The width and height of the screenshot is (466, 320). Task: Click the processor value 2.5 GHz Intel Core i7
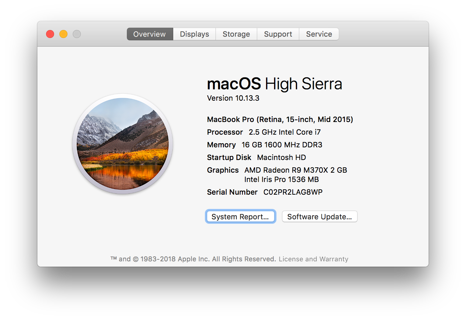click(285, 132)
